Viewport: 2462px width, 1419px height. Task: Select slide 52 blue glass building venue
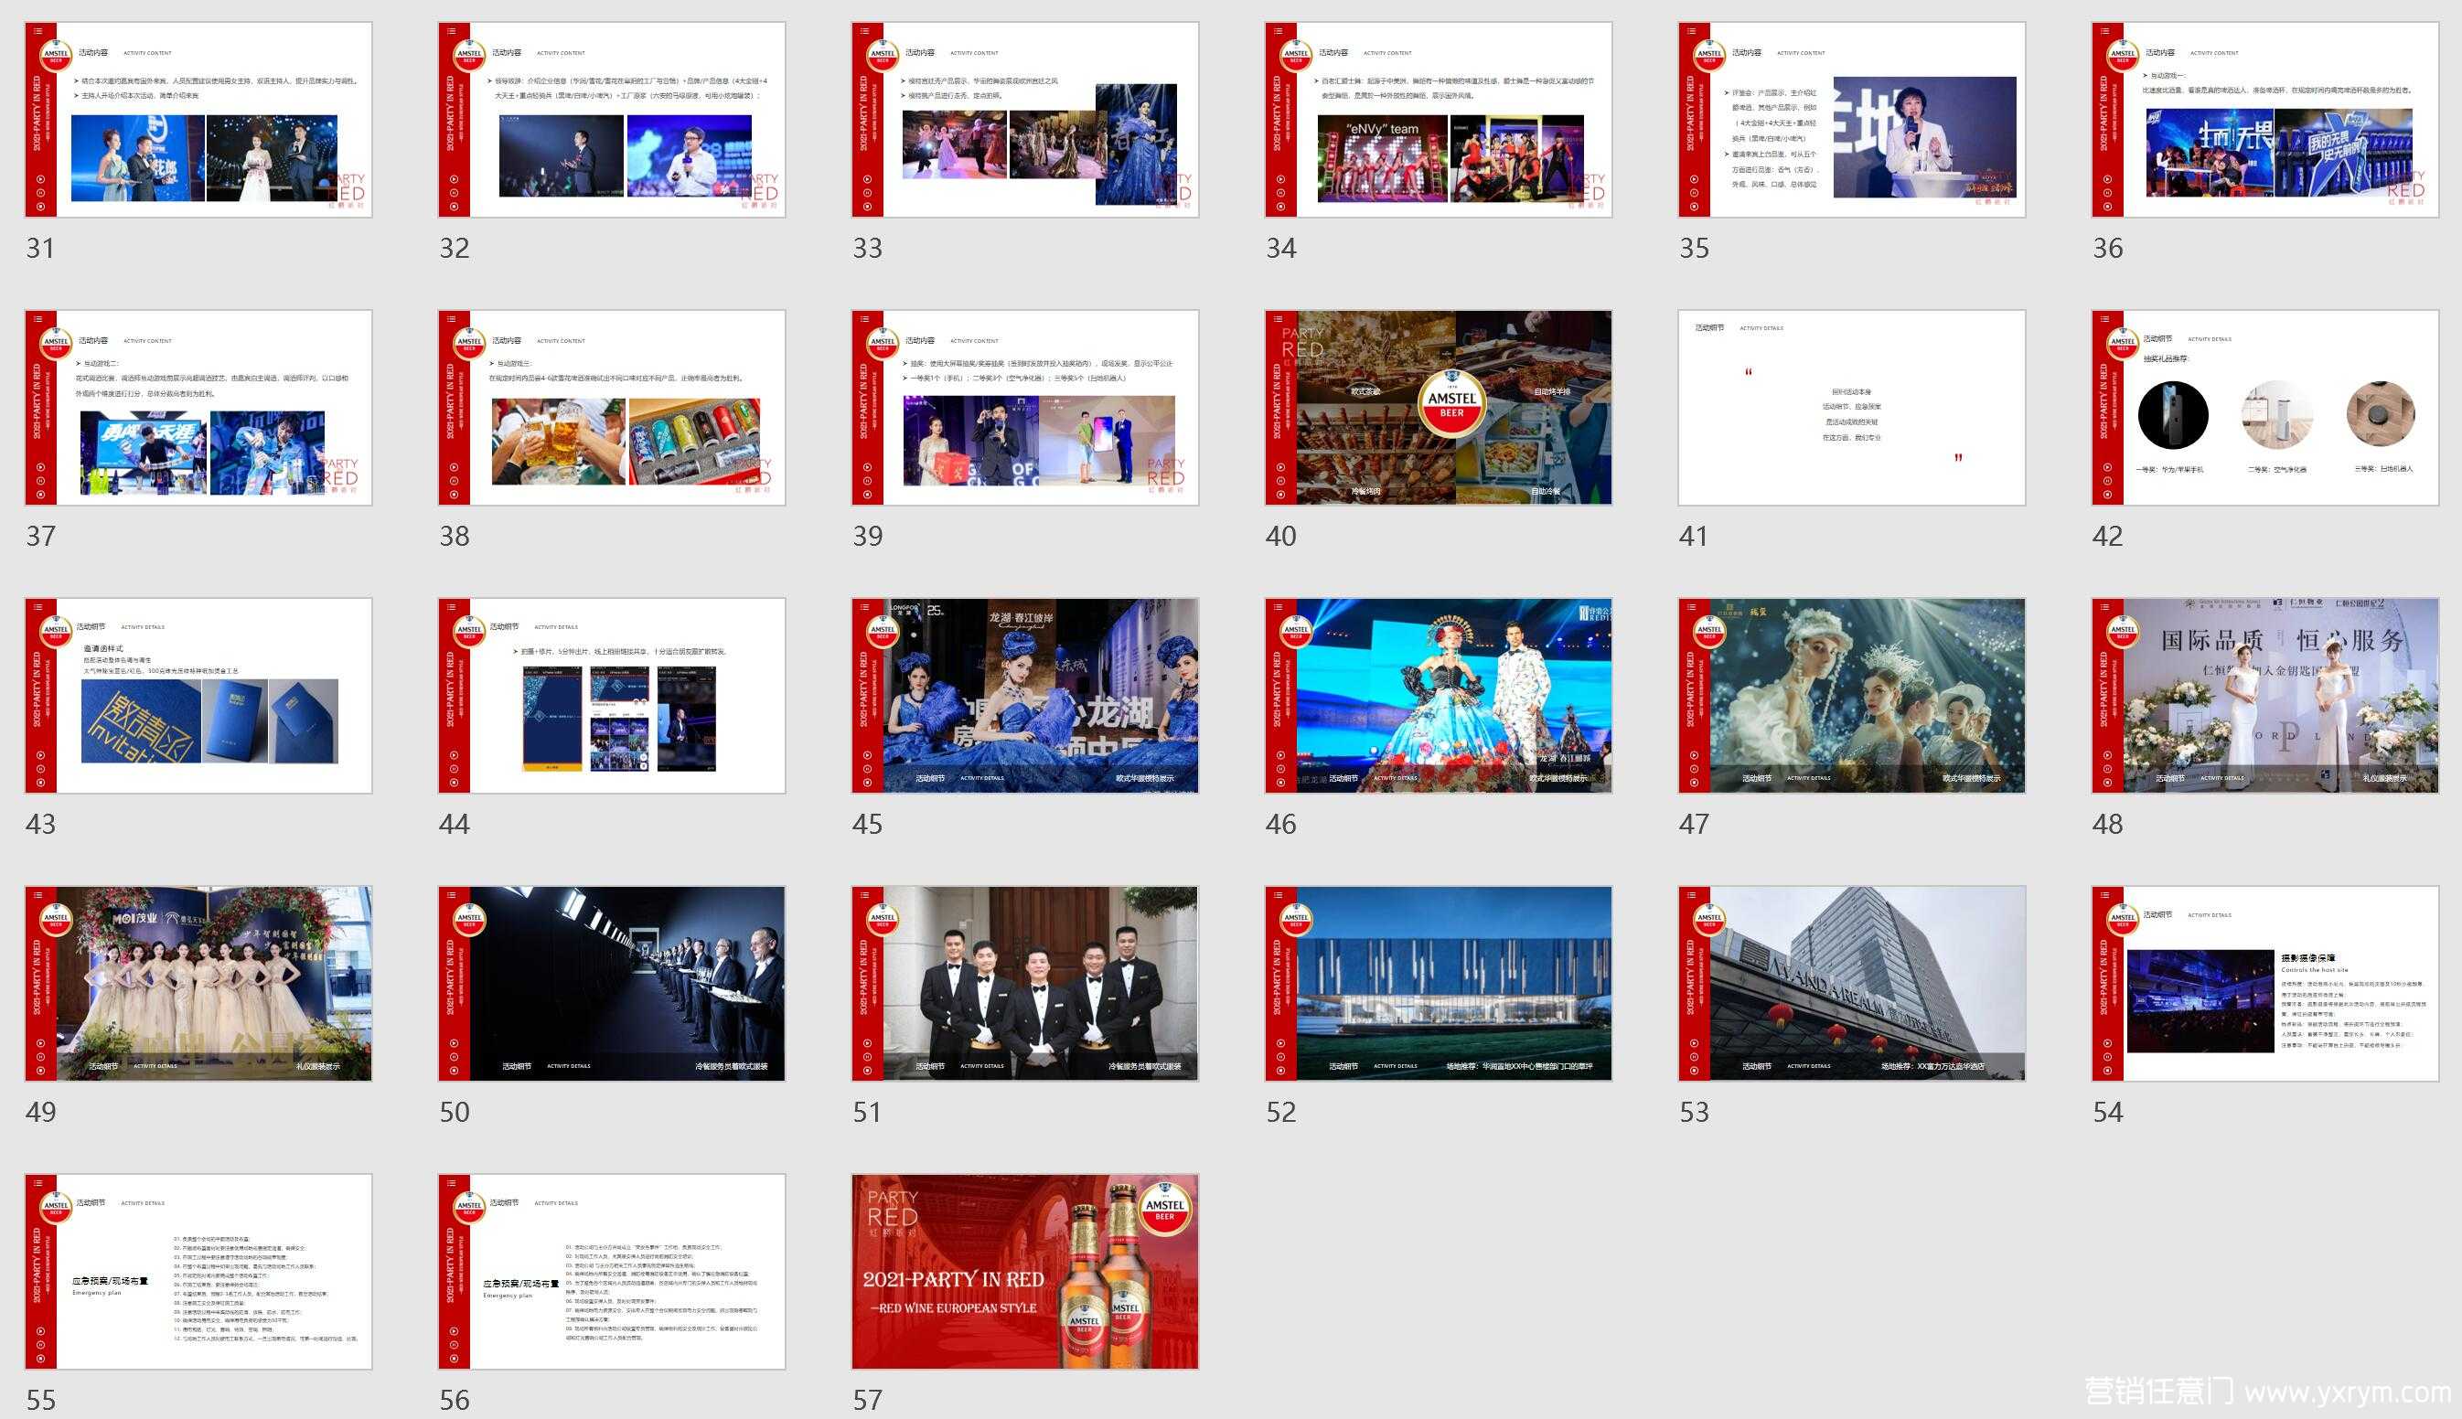1439,984
